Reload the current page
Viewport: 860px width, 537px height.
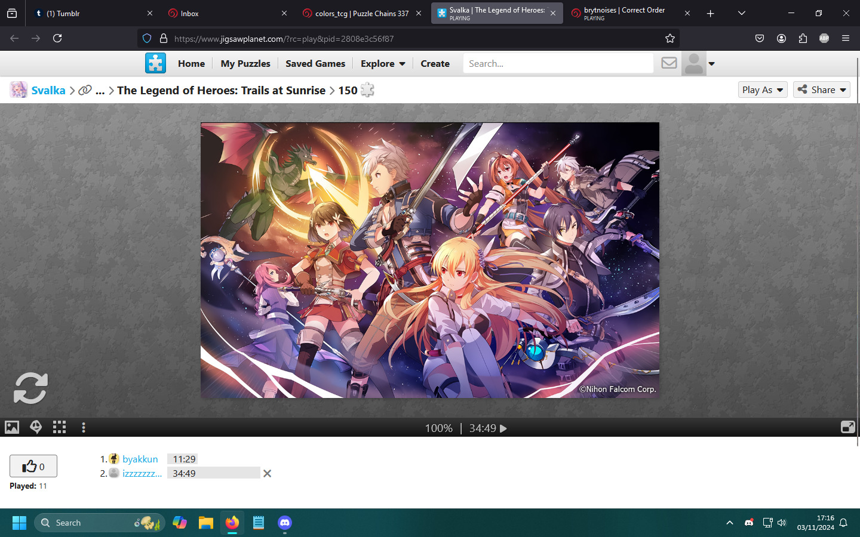tap(57, 38)
